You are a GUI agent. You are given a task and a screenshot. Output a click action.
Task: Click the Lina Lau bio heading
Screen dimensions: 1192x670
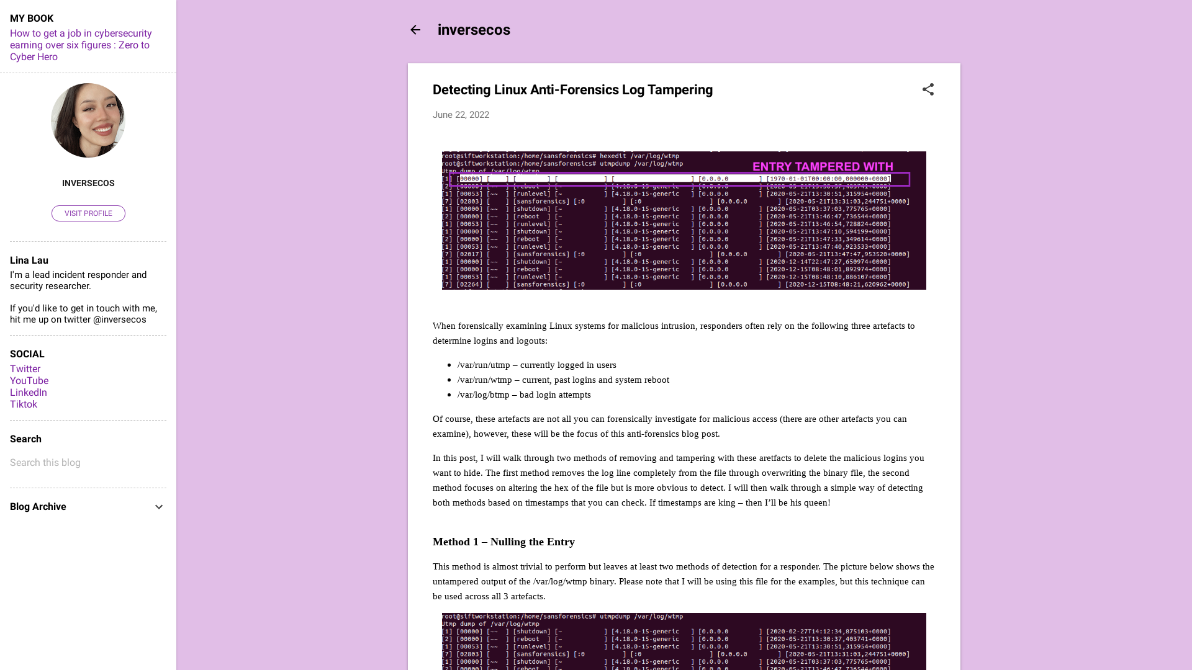29,260
